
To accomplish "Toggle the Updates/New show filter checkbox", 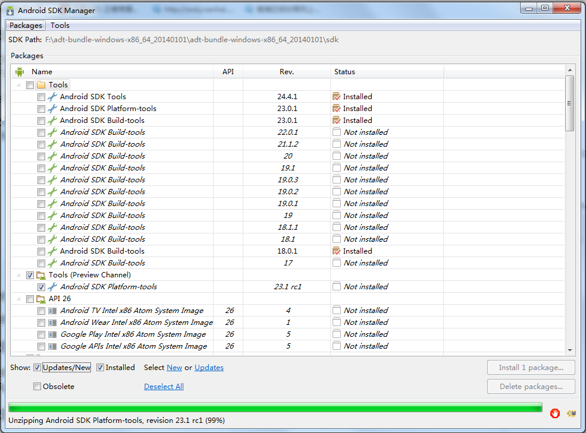I will (37, 367).
